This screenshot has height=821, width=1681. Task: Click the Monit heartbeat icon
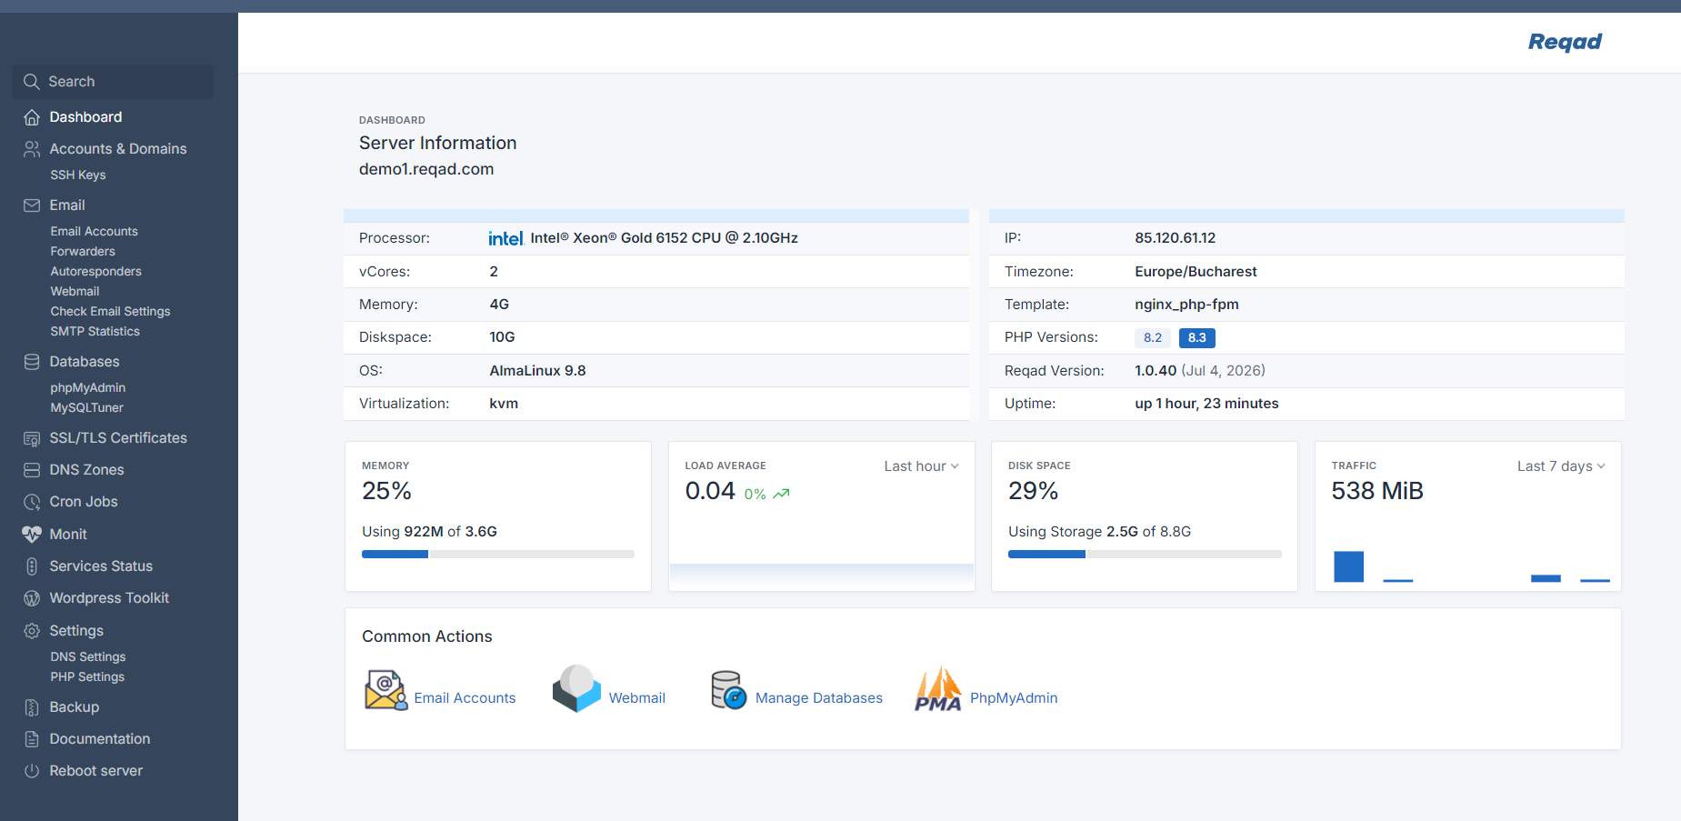click(x=32, y=535)
